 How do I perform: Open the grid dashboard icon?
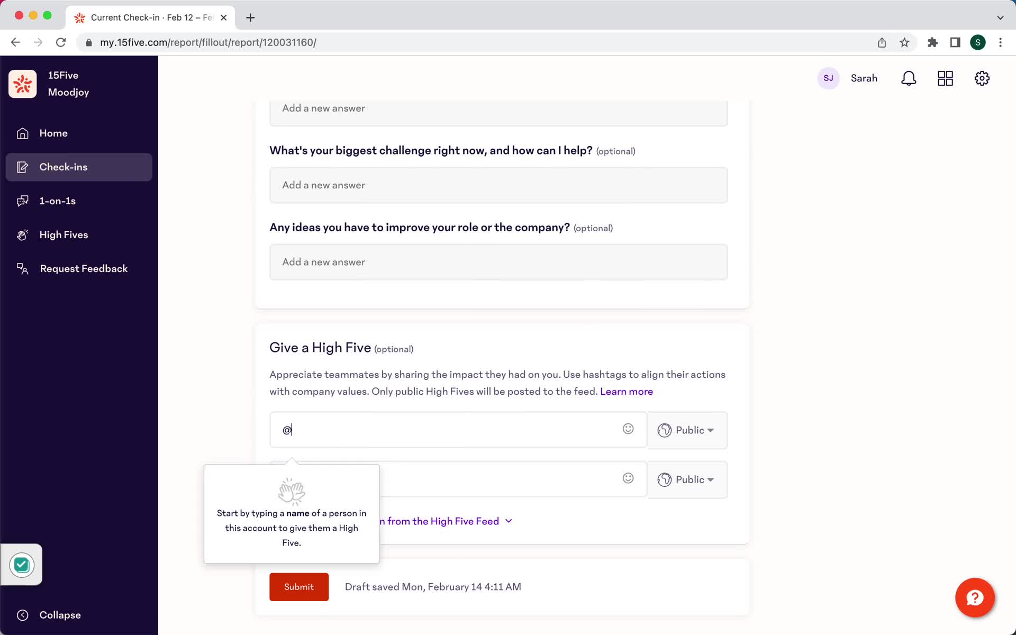[x=945, y=78]
